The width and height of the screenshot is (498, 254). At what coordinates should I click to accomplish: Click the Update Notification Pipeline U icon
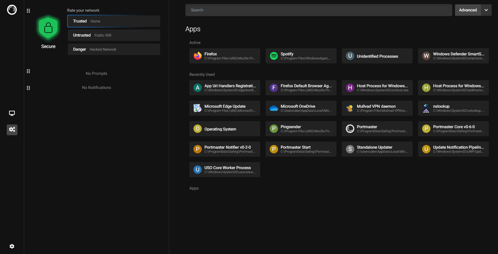426,149
